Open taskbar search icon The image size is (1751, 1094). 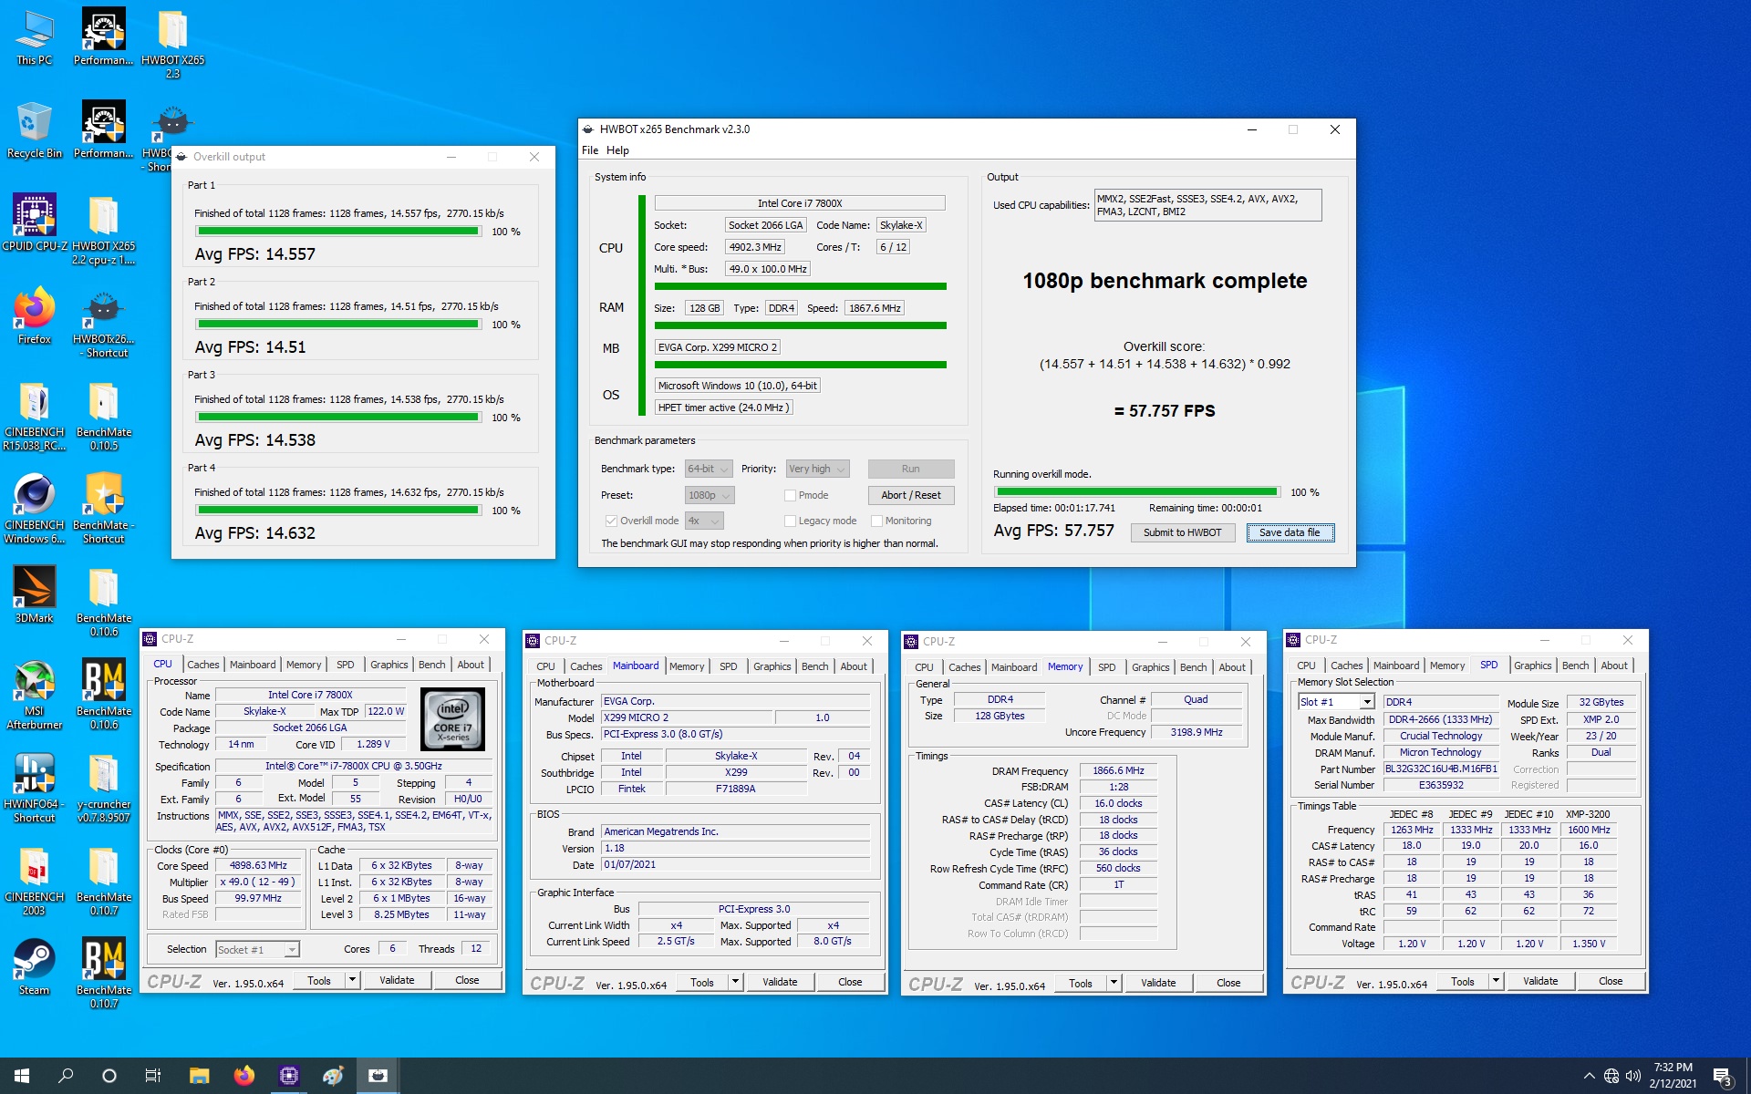click(66, 1076)
